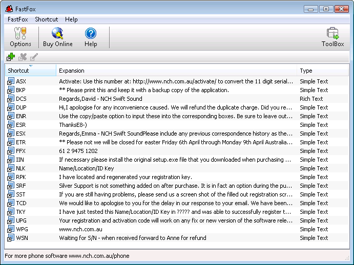Screen dimensions: 354x265
Task: Click 'We would like to apologise' expansion
Action: click(x=176, y=203)
